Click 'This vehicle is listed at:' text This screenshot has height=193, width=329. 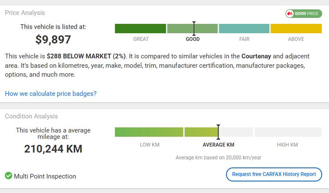(53, 27)
